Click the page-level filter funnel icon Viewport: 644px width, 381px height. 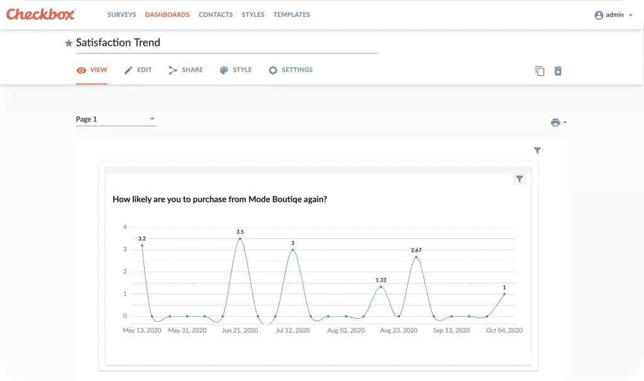[x=537, y=151]
